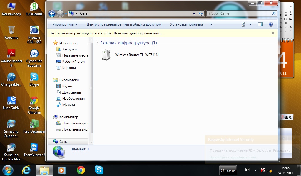This screenshot has width=301, height=176.
Task: Collapse Сетевая инфраструктура group
Action: click(98, 43)
